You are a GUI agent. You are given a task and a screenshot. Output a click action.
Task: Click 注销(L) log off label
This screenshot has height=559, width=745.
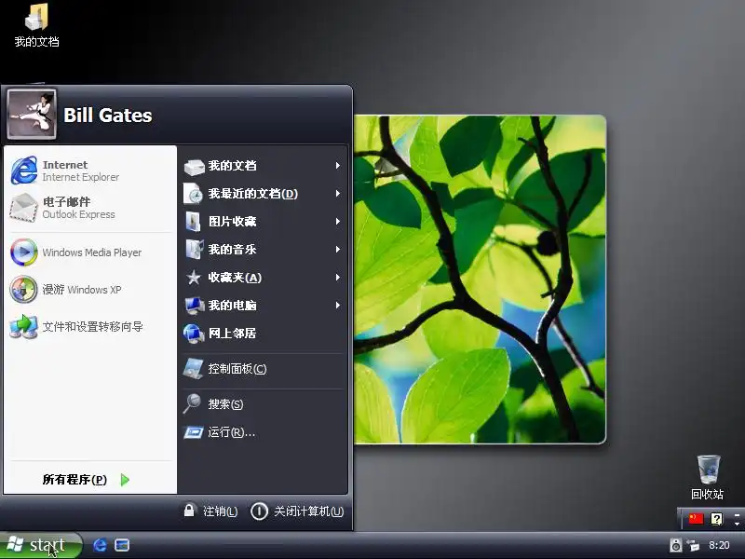coord(220,511)
